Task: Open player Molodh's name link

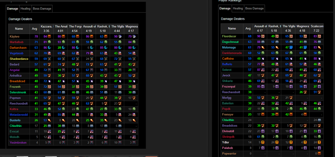Action: [x=14, y=137]
